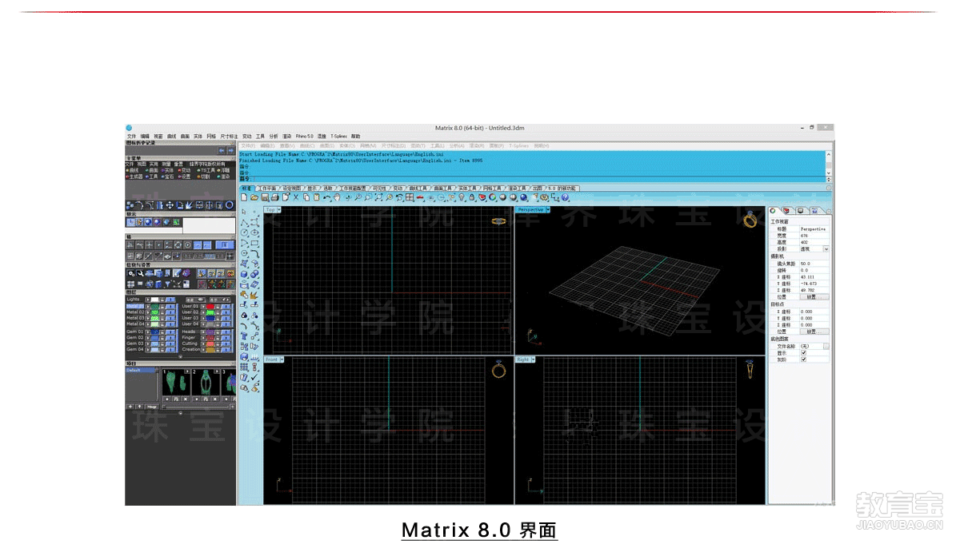Click the Help question mark icon
This screenshot has width=960, height=548.
pos(565,197)
